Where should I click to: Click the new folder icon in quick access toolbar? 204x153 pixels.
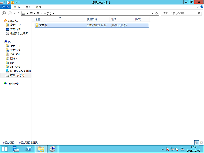pyautogui.click(x=12, y=2)
